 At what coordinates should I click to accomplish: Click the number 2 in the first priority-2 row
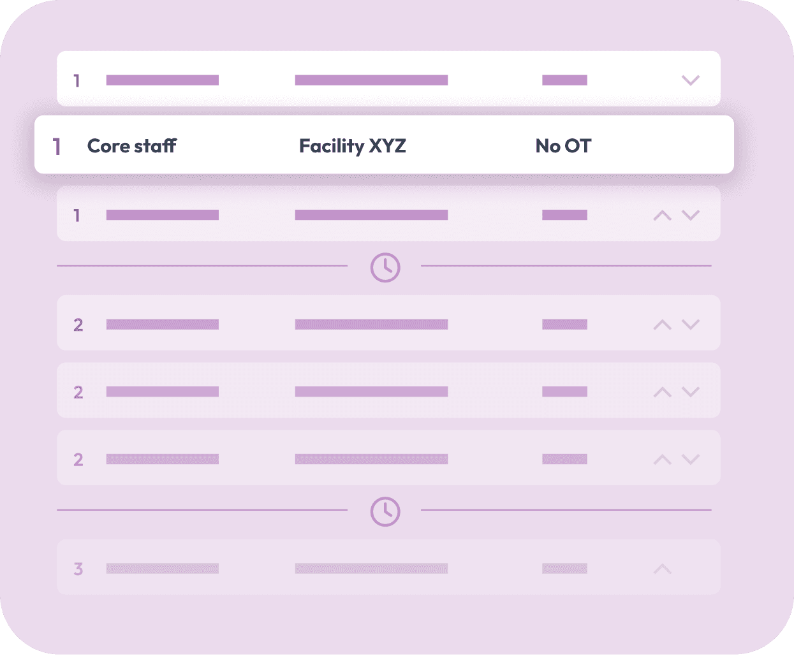pos(78,325)
